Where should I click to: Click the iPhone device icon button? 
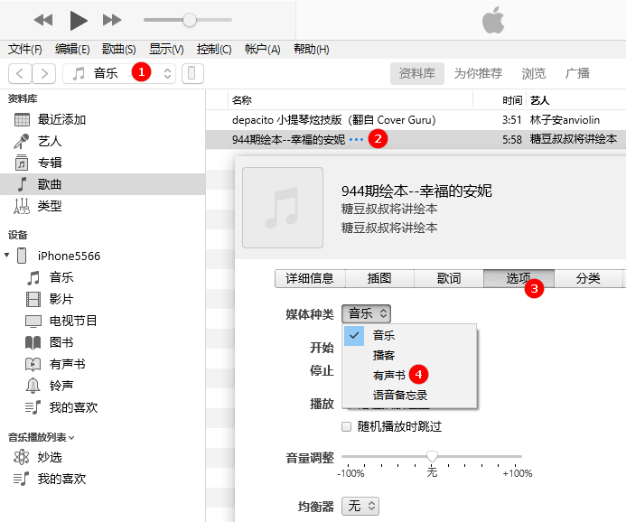[192, 73]
